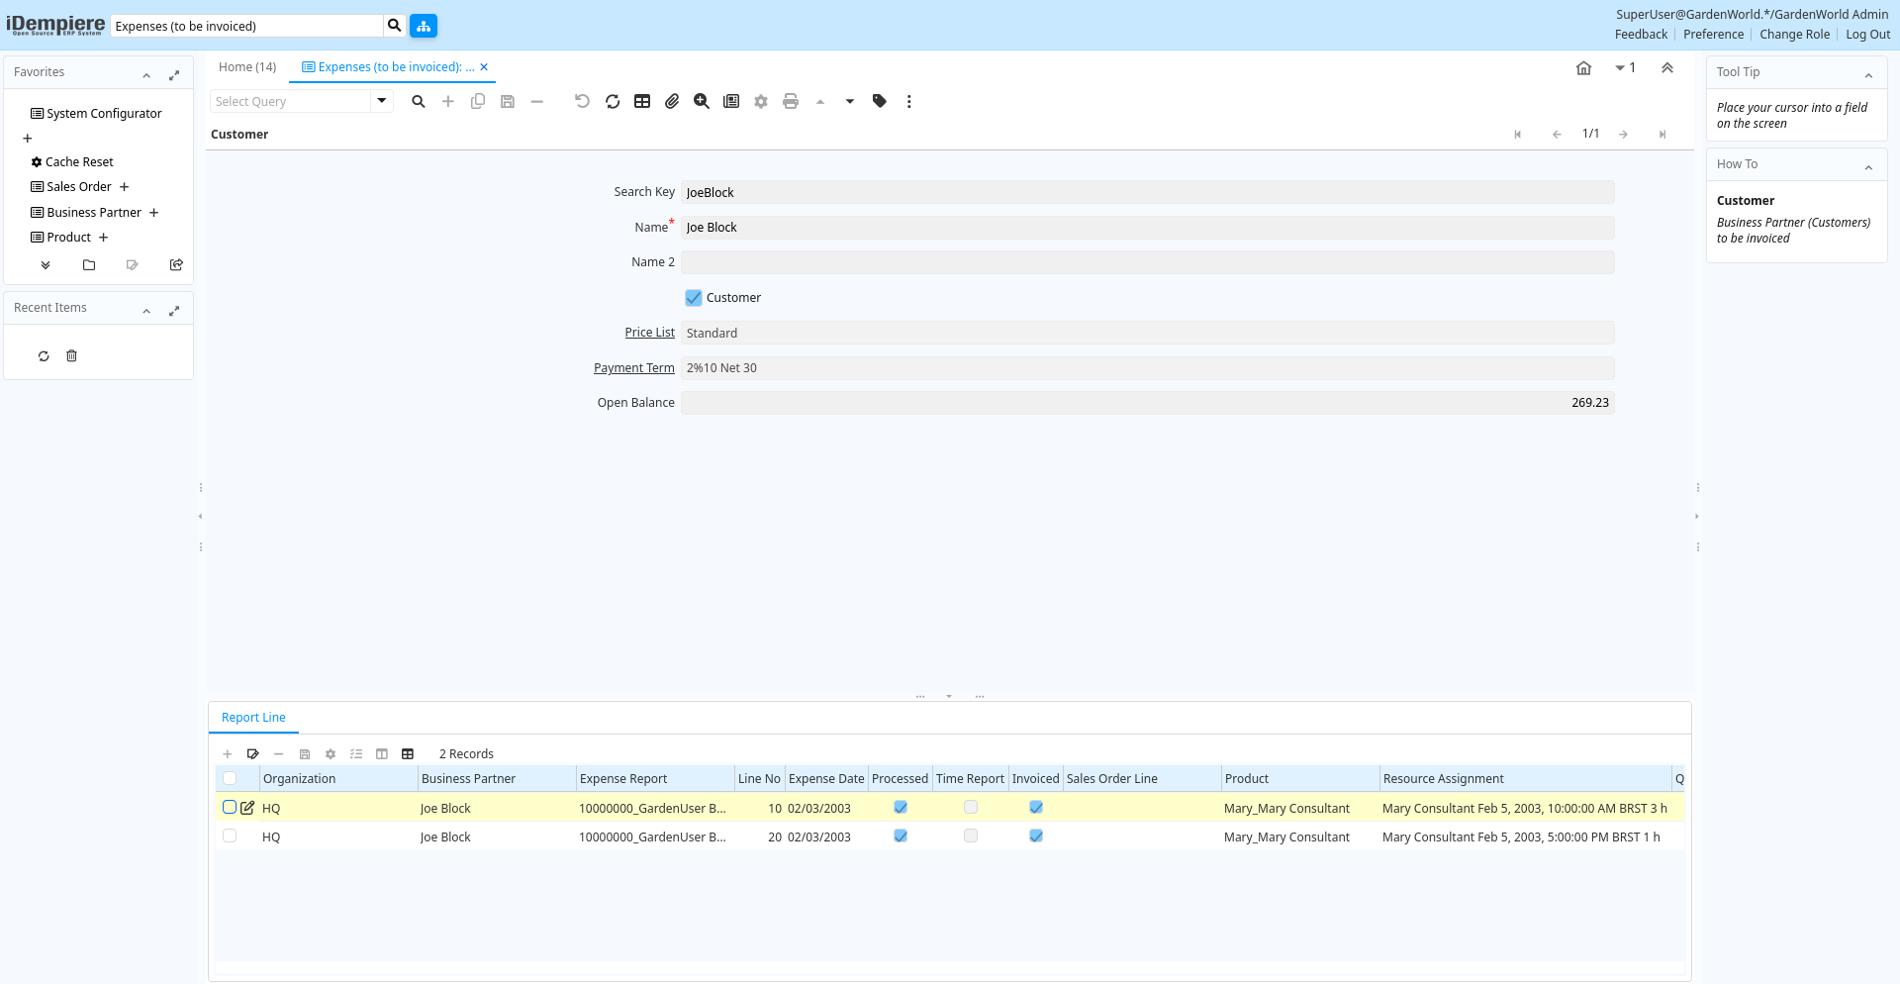
Task: Open the Select Query dropdown
Action: [382, 101]
